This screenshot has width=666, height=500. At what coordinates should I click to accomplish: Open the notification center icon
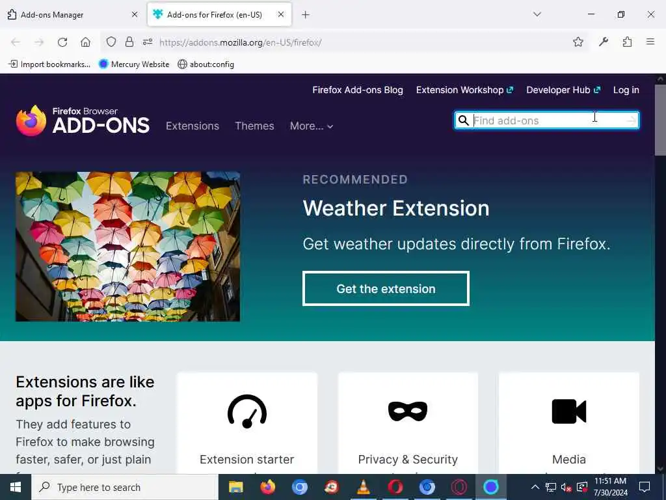(645, 487)
